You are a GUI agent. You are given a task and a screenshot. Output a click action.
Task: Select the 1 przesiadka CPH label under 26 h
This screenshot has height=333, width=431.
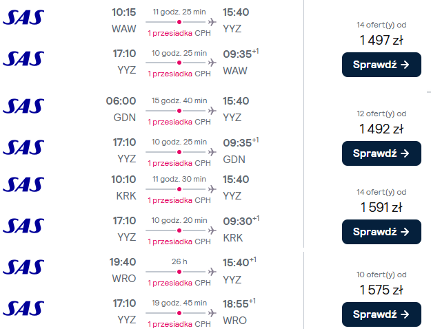(179, 283)
